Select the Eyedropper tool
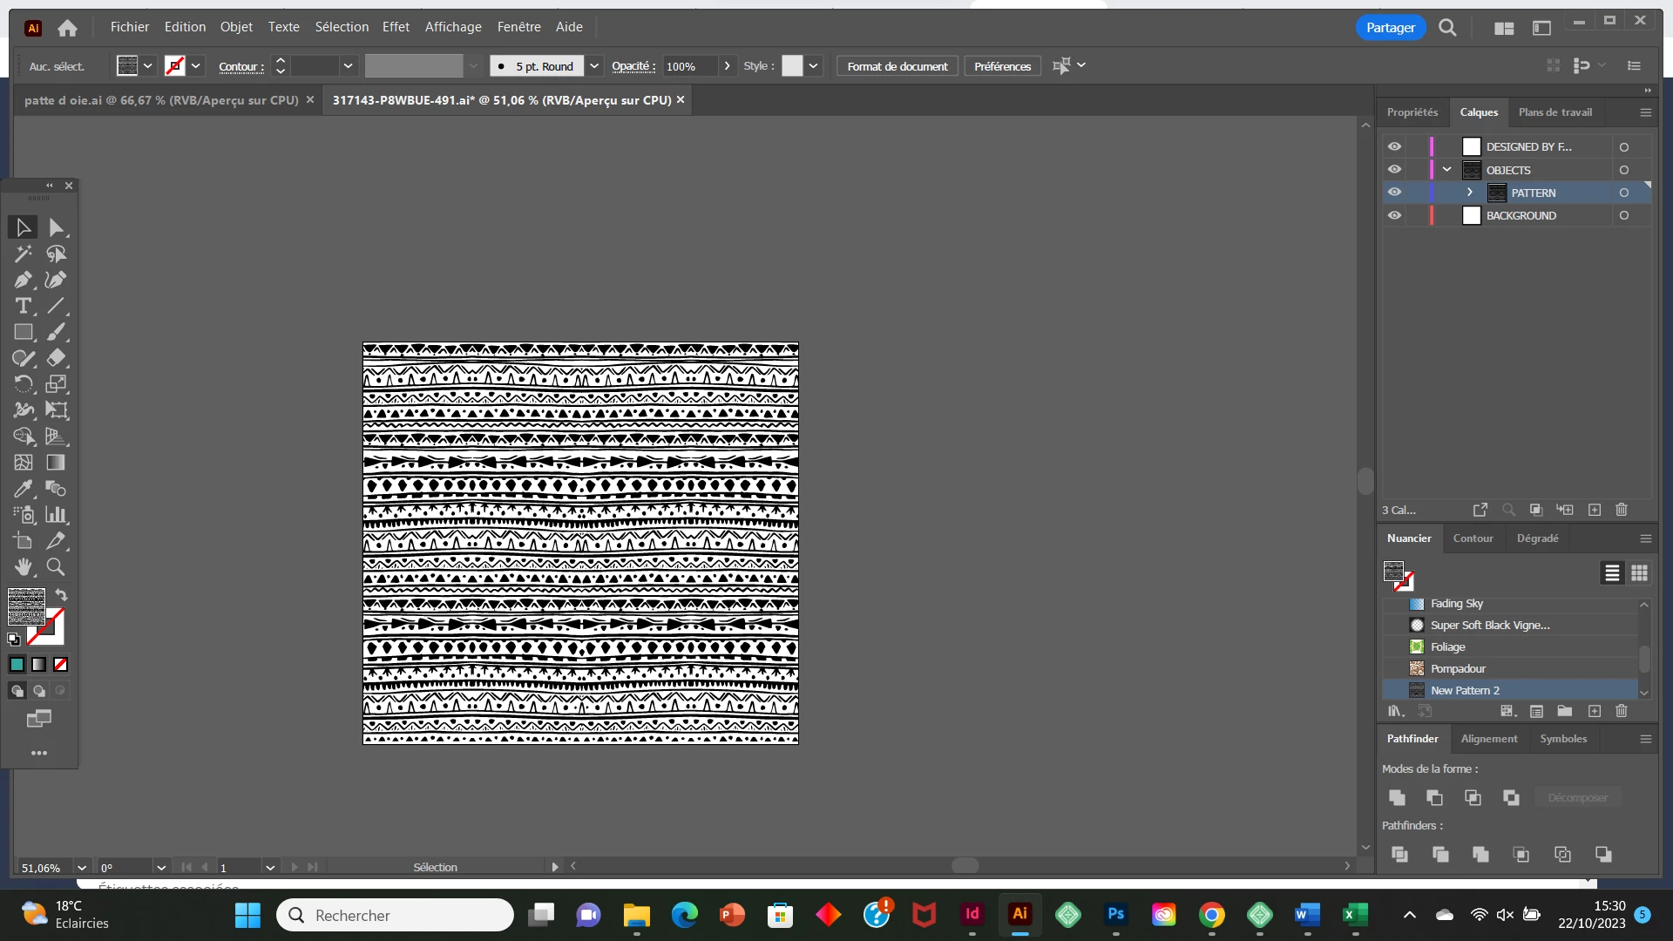This screenshot has height=941, width=1673. click(x=23, y=489)
